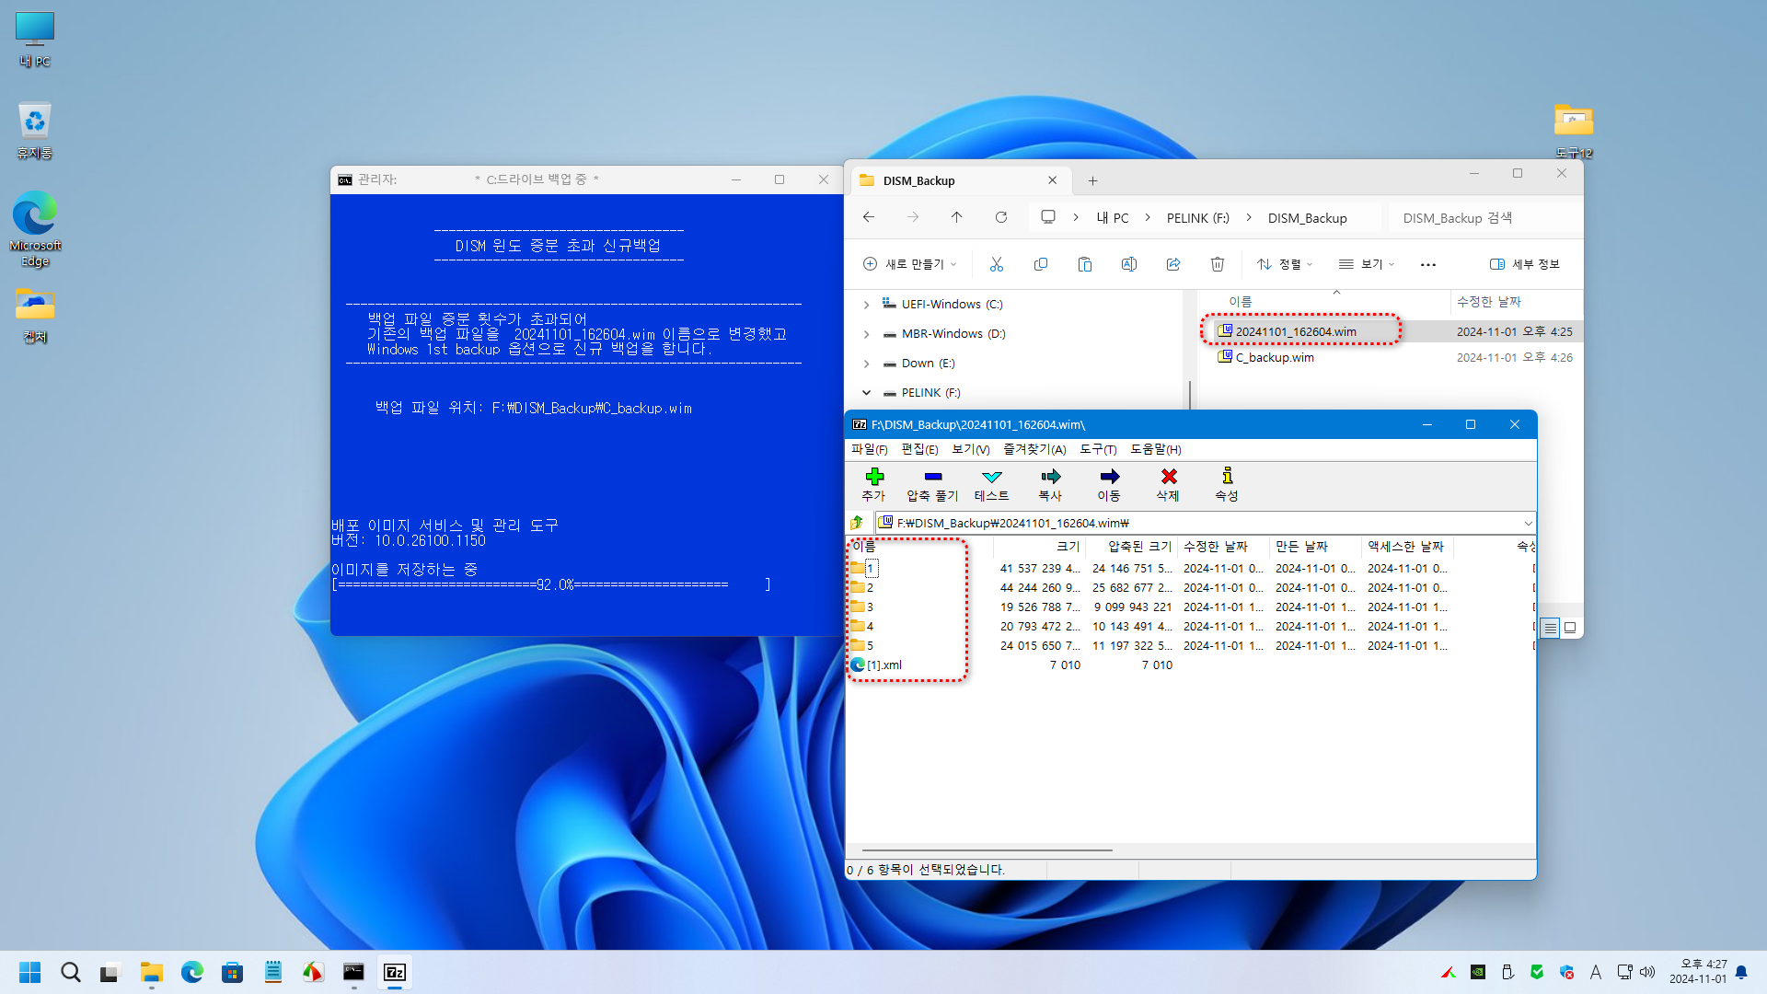The width and height of the screenshot is (1767, 994).
Task: Open 7-Zip 파일(F) menu
Action: (x=870, y=449)
